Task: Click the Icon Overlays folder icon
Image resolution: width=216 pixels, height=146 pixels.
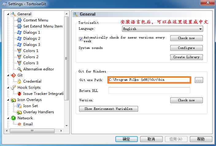Action: coord(13,100)
